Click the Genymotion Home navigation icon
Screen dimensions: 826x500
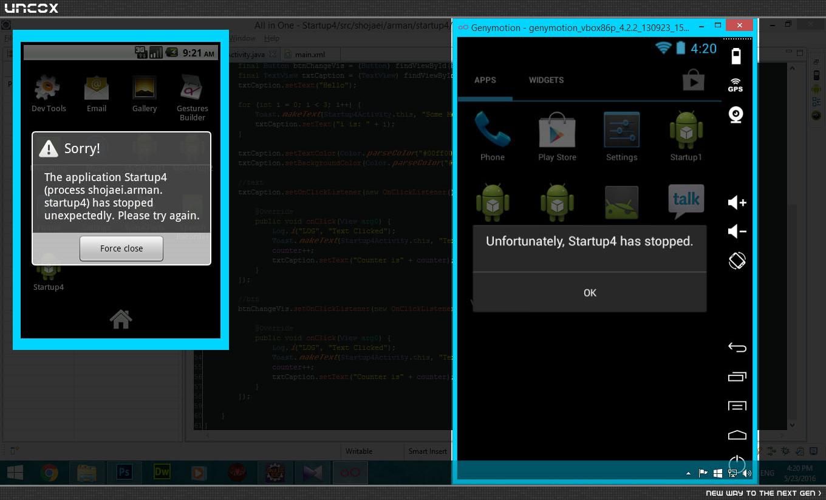(x=737, y=435)
